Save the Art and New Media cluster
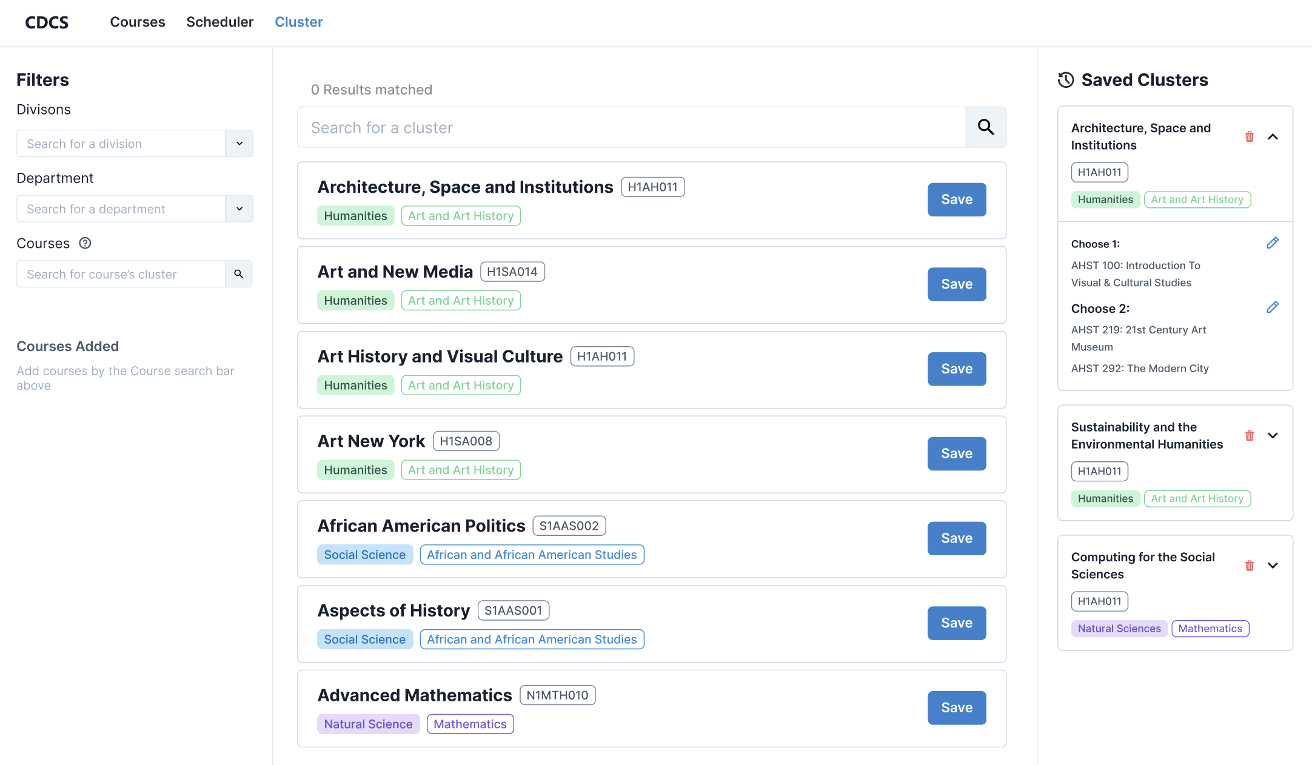 click(957, 284)
